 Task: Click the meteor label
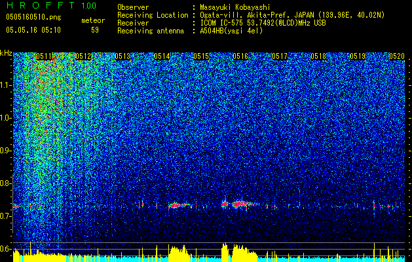click(x=93, y=20)
